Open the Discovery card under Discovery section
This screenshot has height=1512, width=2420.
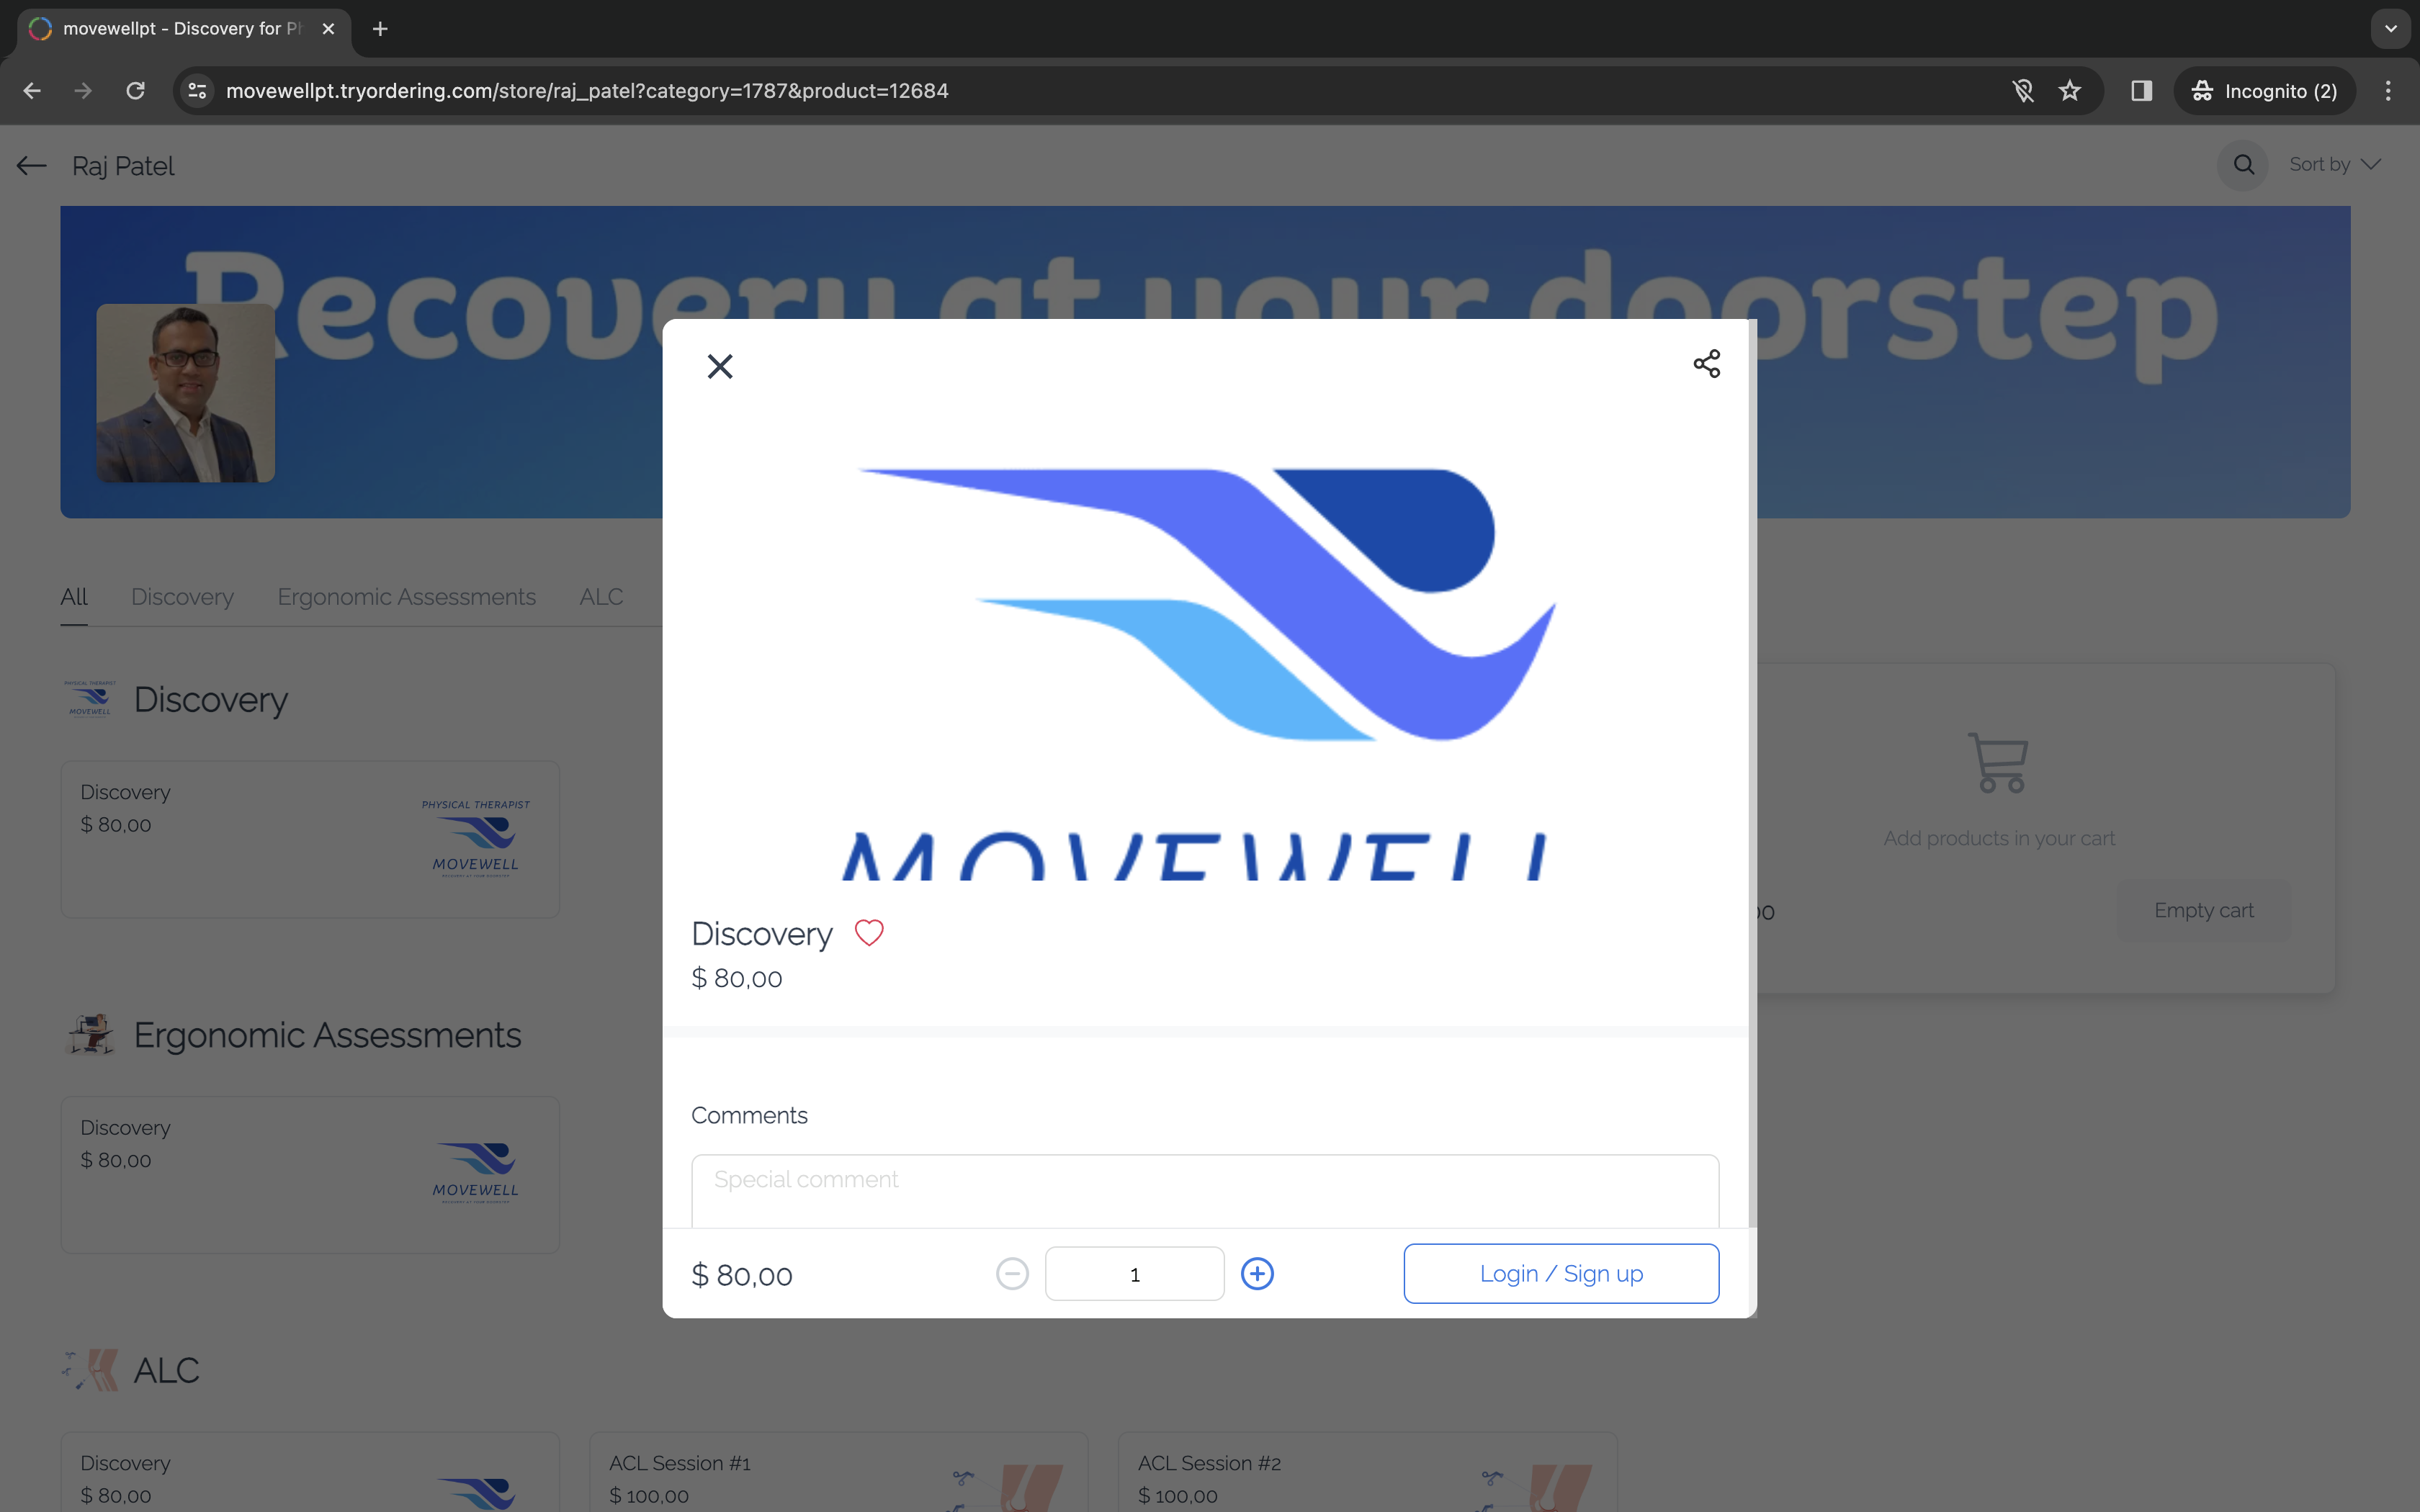pos(310,839)
